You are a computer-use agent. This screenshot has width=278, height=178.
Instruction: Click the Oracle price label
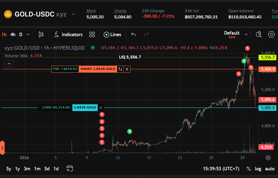(x=120, y=11)
